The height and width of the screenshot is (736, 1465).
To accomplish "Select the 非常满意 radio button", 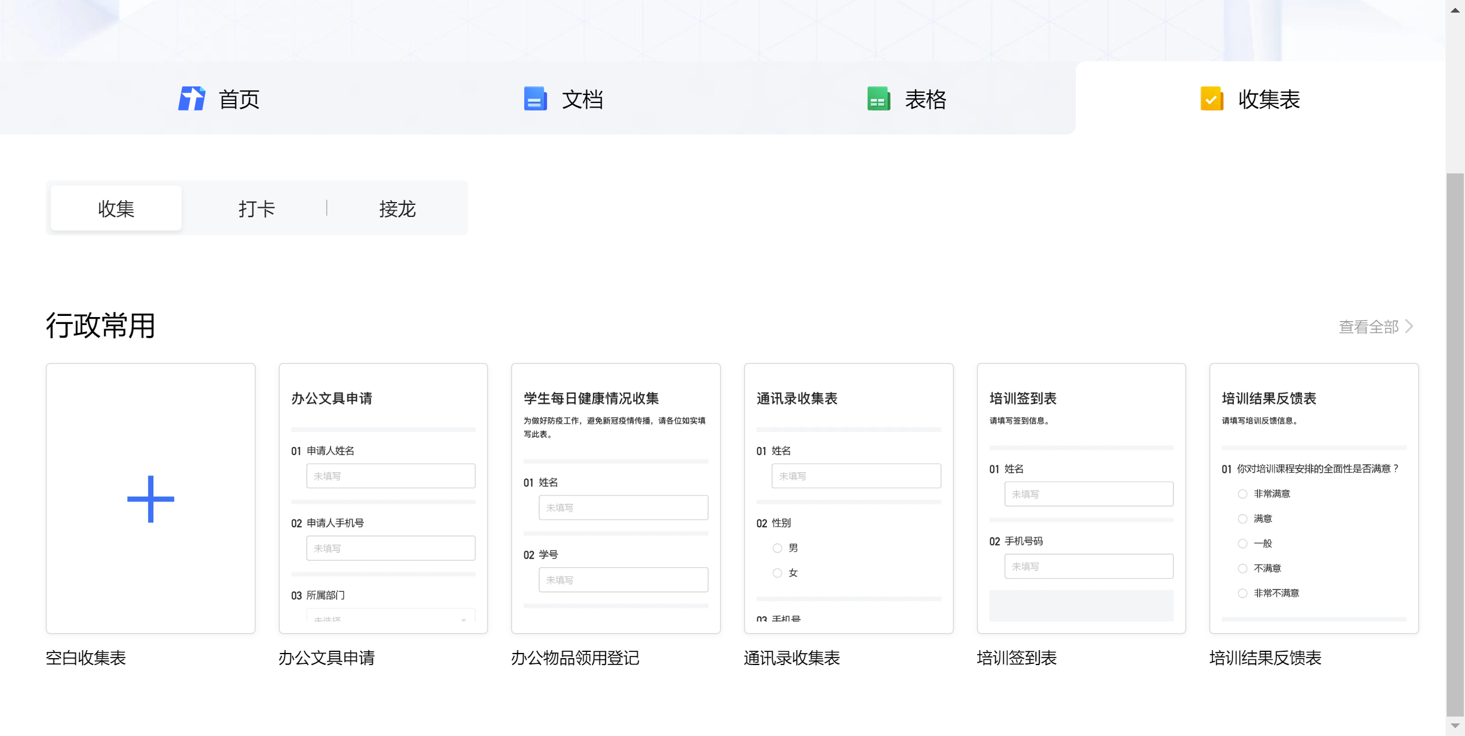I will (x=1242, y=494).
